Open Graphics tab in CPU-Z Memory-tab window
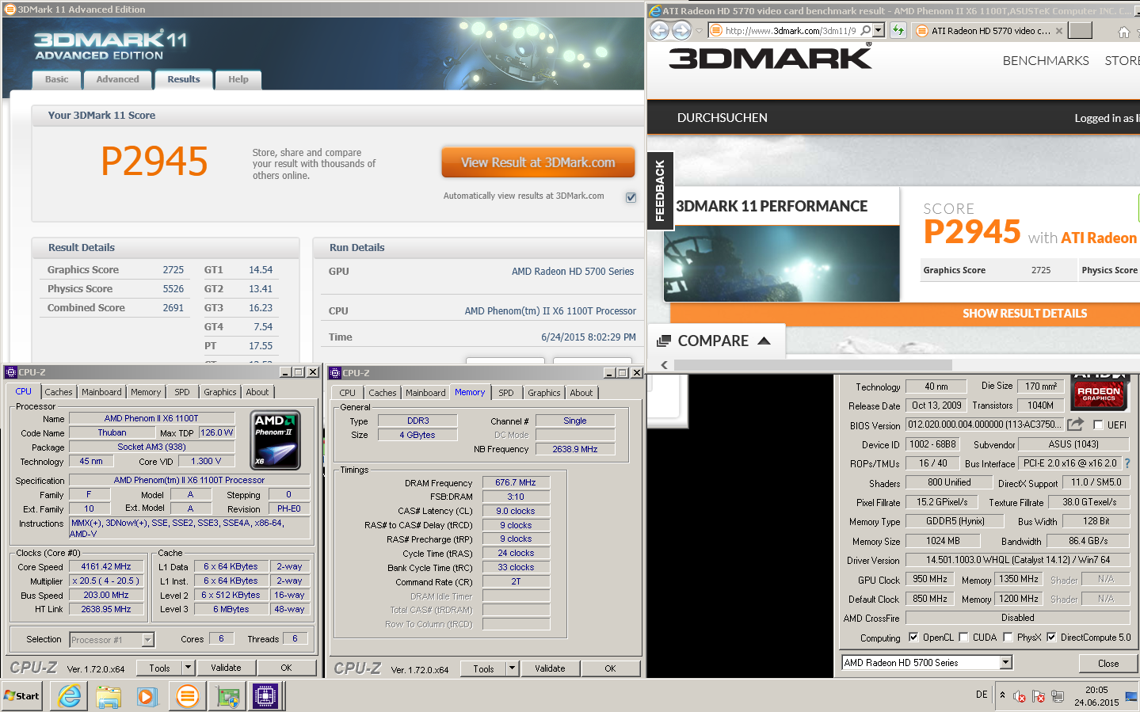This screenshot has height=712, width=1140. 544,393
